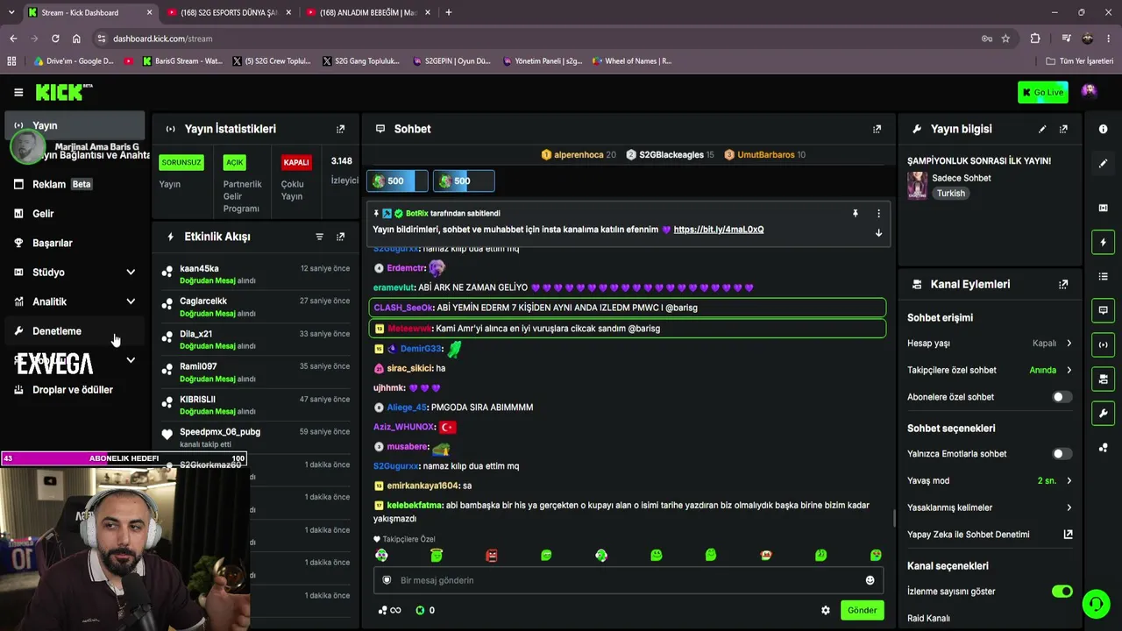1122x631 pixels.
Task: Open chat settings gear next to Gönder
Action: 825,610
